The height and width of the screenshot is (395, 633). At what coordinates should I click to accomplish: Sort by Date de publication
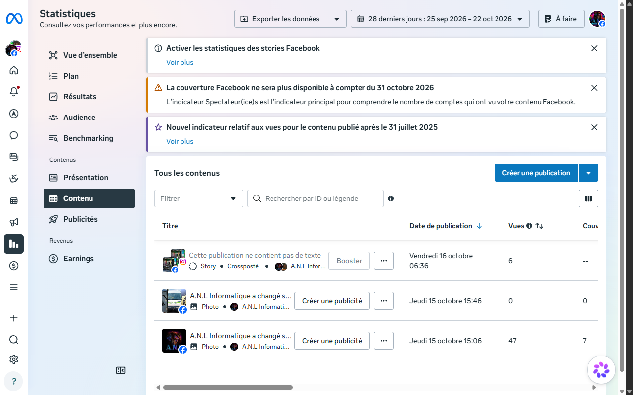[x=446, y=226]
